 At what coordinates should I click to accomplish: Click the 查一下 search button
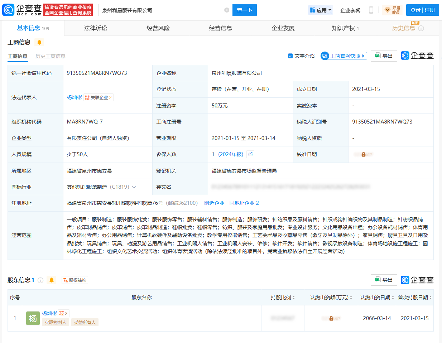pos(244,10)
